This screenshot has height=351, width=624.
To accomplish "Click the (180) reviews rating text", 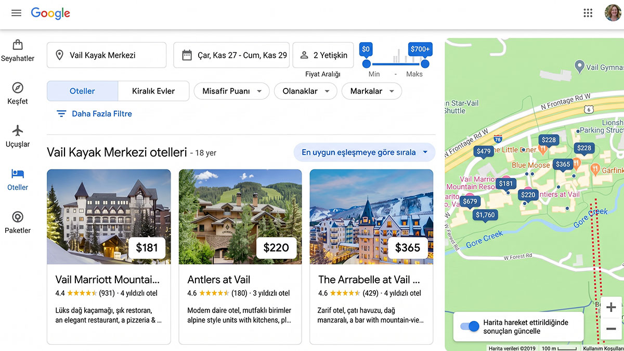I will coord(217,293).
